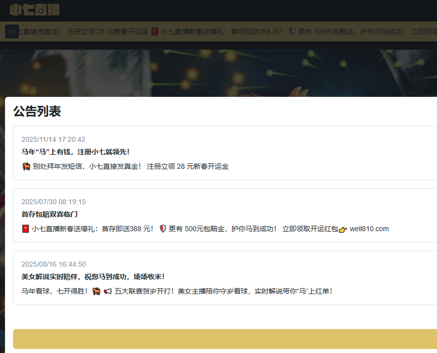Screen dimensions: 437x353
Task: Click the banner image above the announcement panel
Action: tap(218, 72)
